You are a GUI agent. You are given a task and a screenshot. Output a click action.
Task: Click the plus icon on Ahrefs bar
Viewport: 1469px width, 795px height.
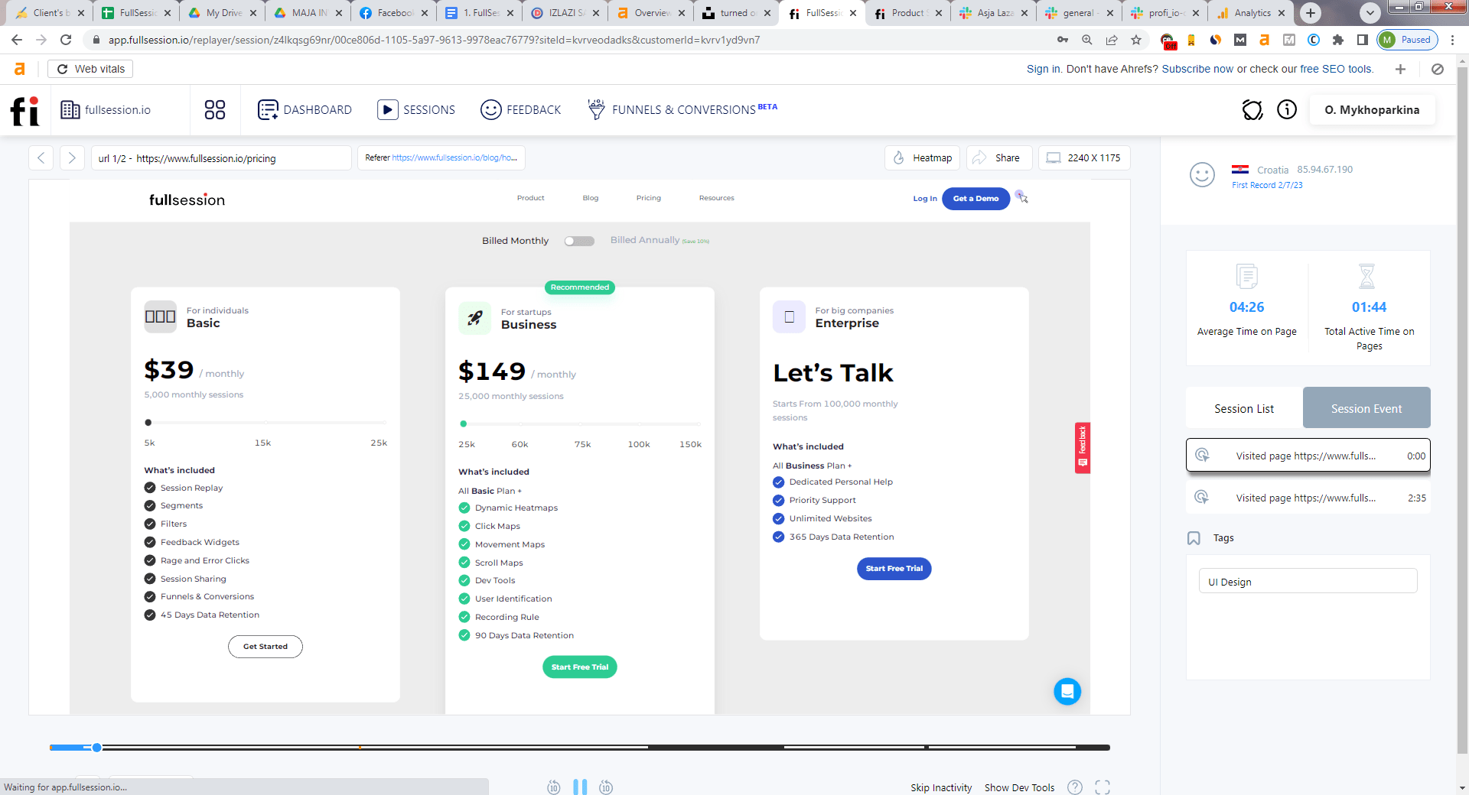(x=1400, y=69)
